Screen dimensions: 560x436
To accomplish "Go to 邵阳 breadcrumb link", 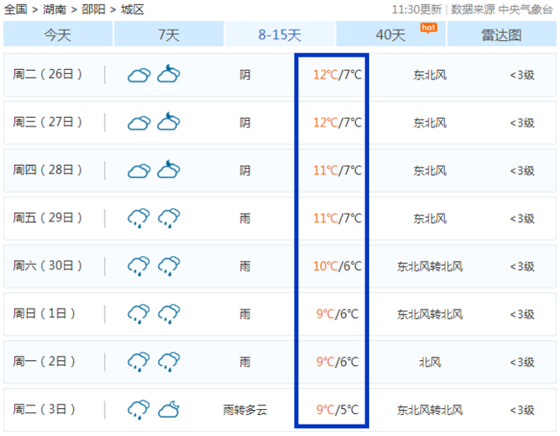I will pyautogui.click(x=93, y=10).
